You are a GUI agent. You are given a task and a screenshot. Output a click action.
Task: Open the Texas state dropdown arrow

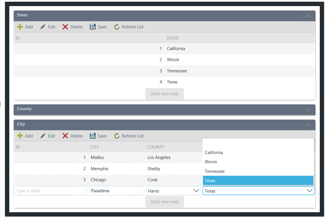tap(309, 191)
